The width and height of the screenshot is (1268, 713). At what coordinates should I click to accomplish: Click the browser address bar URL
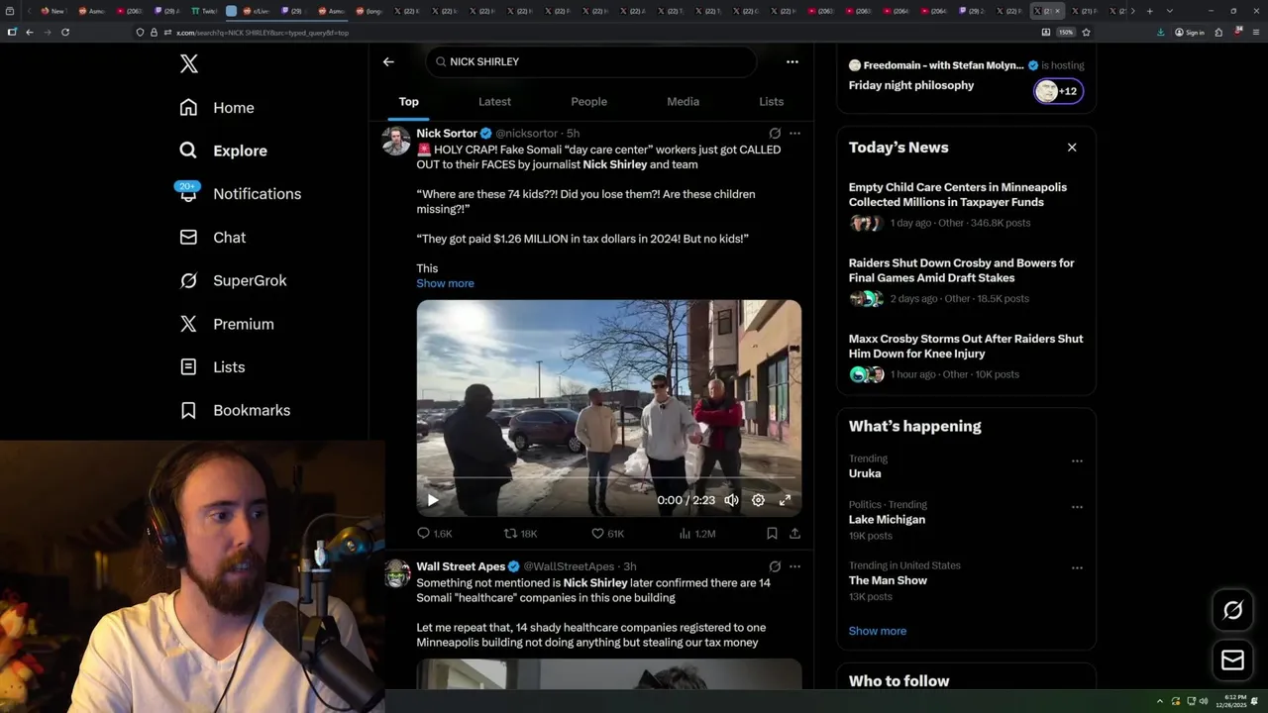click(x=263, y=33)
